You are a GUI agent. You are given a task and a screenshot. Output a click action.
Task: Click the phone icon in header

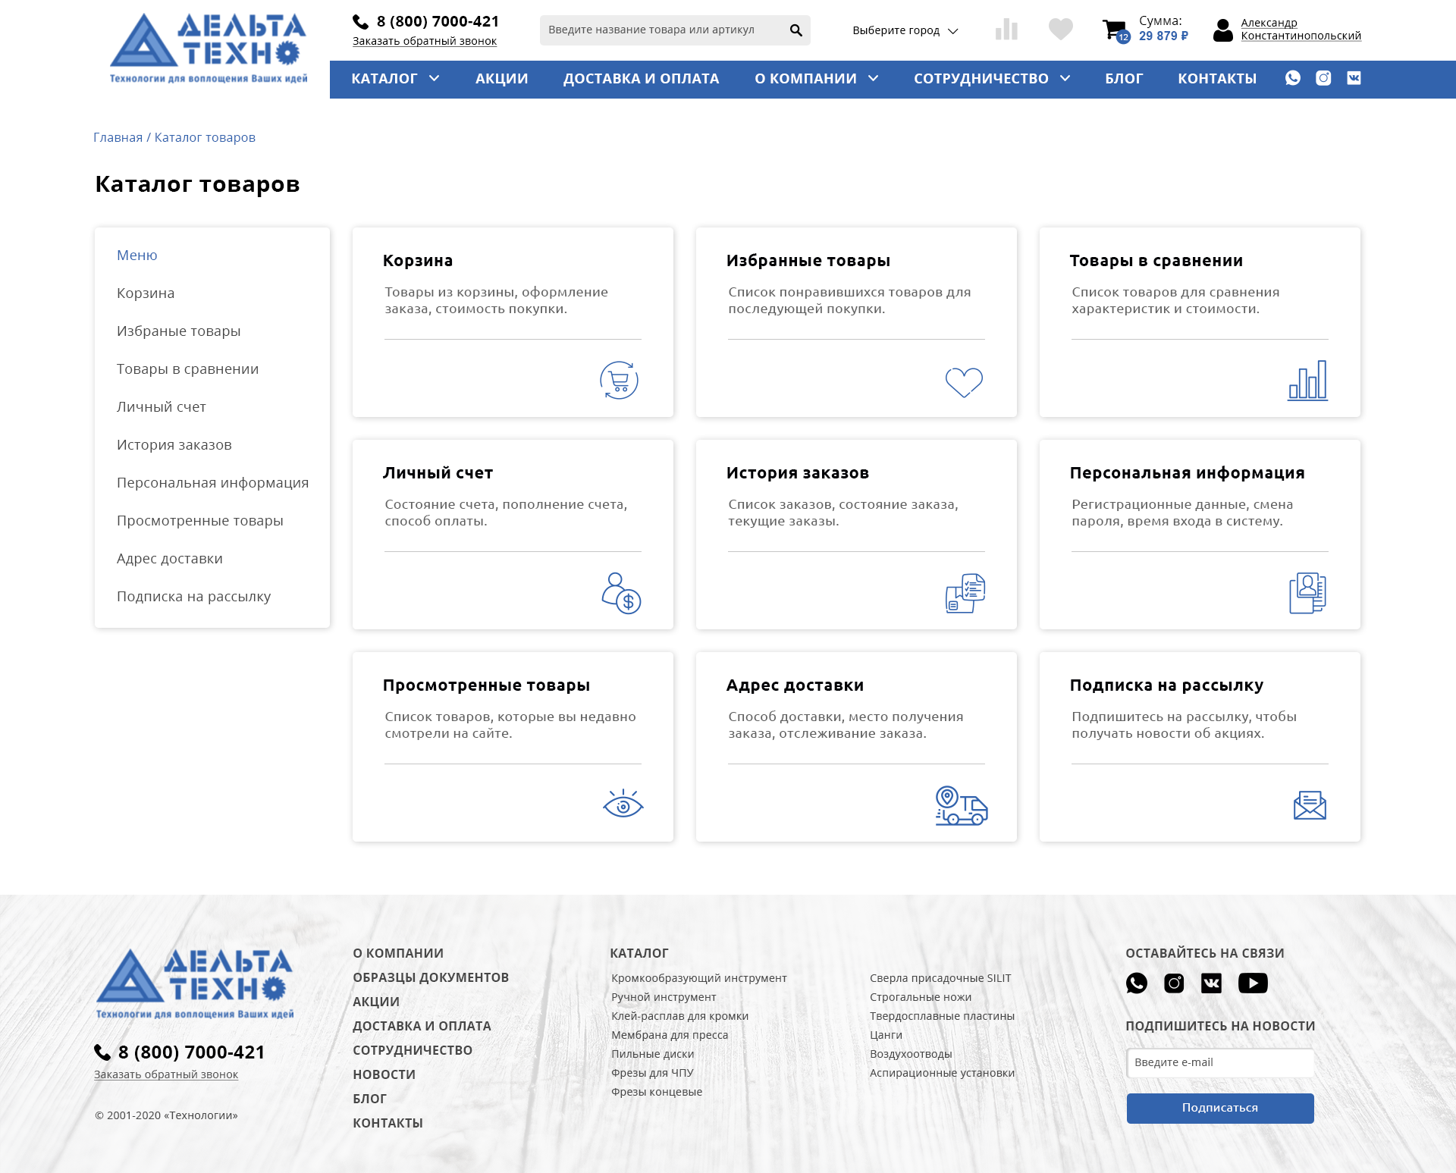click(x=360, y=22)
